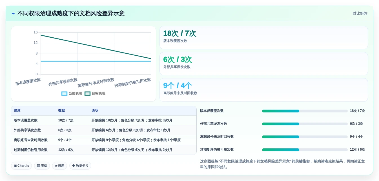Click the lightning icon beside the title
This screenshot has height=181, width=379.
click(13, 13)
